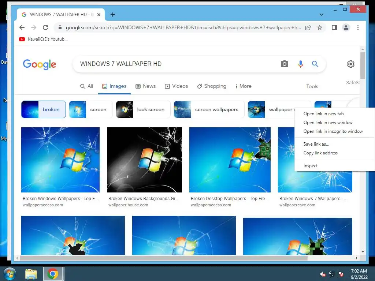
Task: Click the horizontal scroll right arrow
Action: (356, 258)
